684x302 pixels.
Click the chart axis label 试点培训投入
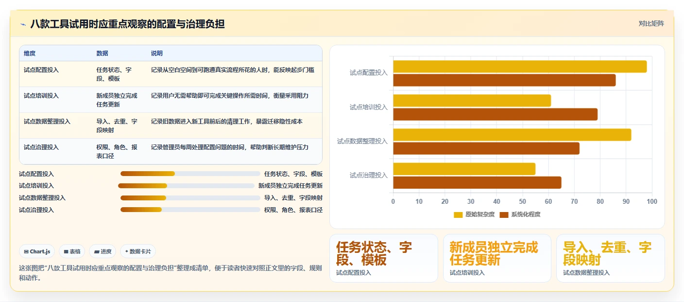(369, 107)
